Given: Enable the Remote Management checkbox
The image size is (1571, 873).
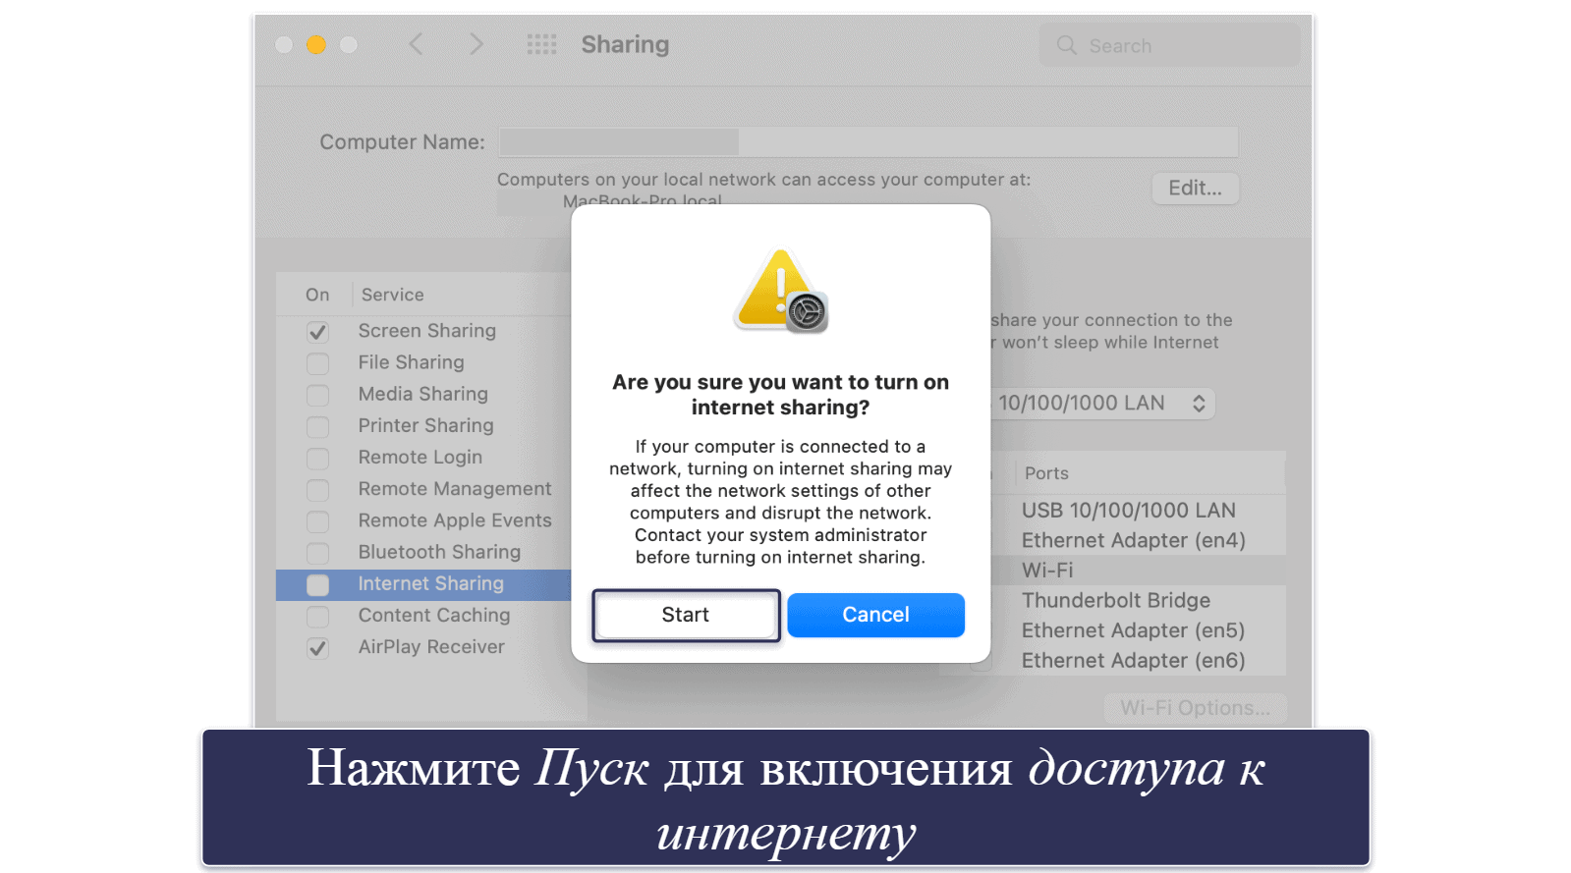Looking at the screenshot, I should pos(317,490).
